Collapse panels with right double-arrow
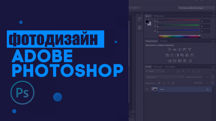The image size is (216, 121). coord(214,13)
